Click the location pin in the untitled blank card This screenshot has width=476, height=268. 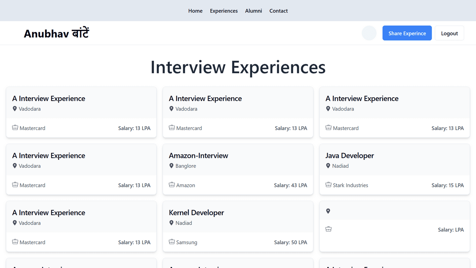point(328,211)
